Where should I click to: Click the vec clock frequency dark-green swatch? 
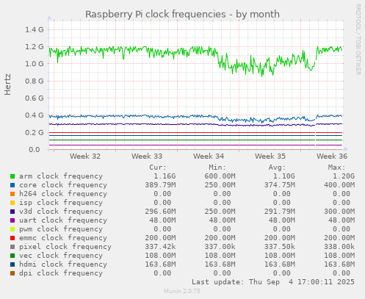click(12, 256)
